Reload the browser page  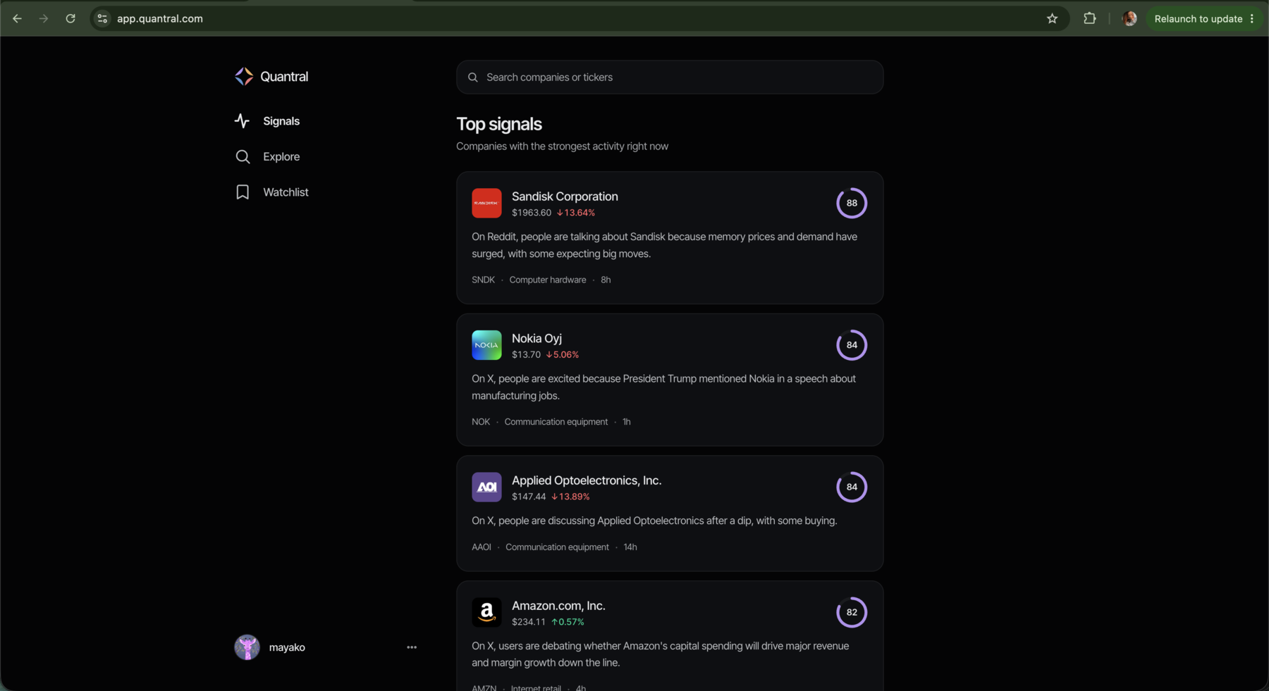coord(70,19)
